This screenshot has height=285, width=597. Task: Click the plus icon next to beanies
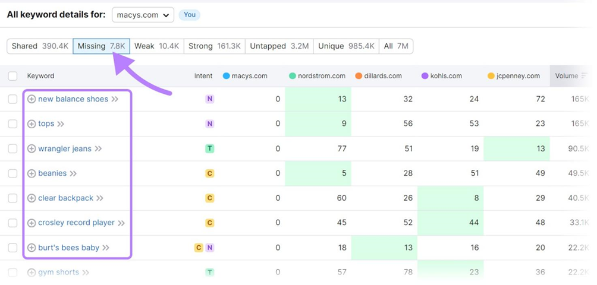[32, 173]
